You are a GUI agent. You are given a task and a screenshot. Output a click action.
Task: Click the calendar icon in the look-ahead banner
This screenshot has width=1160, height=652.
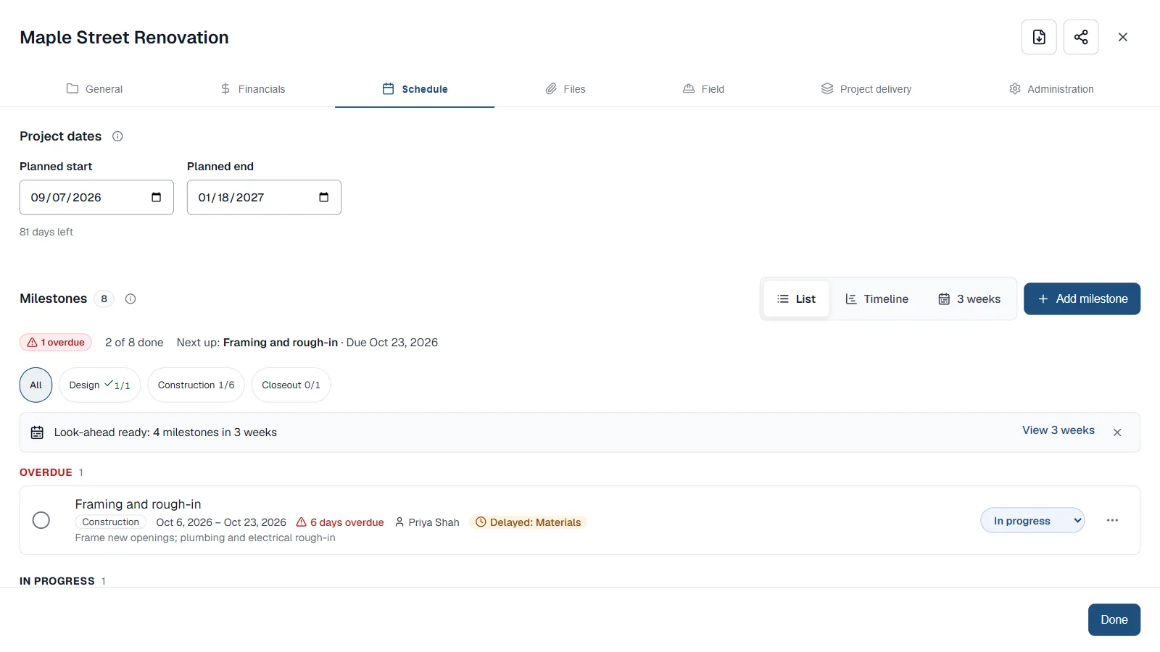pyautogui.click(x=37, y=432)
